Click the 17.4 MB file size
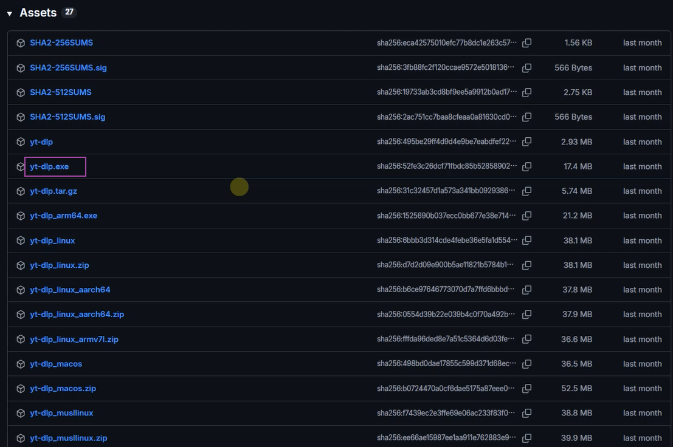The height and width of the screenshot is (447, 673). point(578,166)
